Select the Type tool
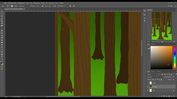 coord(2,47)
